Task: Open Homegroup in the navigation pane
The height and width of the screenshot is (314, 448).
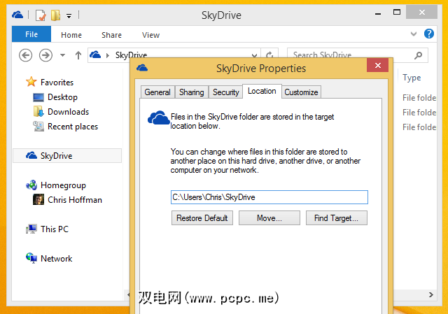Action: (x=63, y=185)
